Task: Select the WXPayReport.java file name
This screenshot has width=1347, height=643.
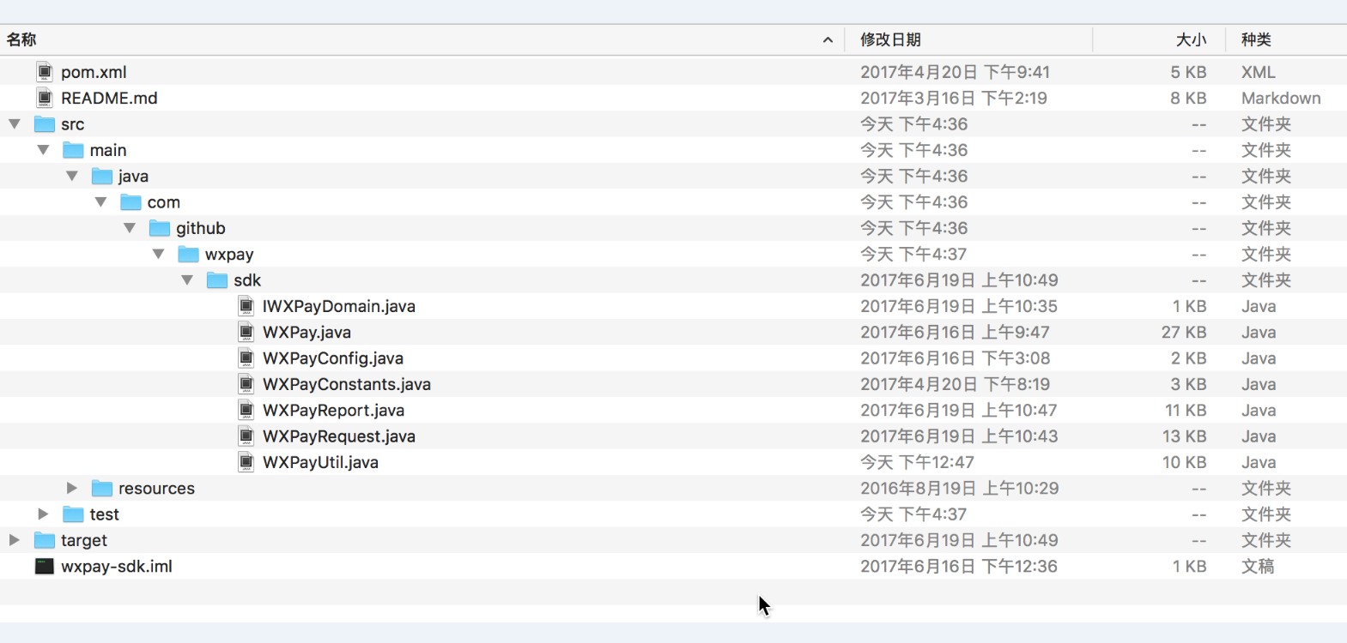Action: coord(334,410)
